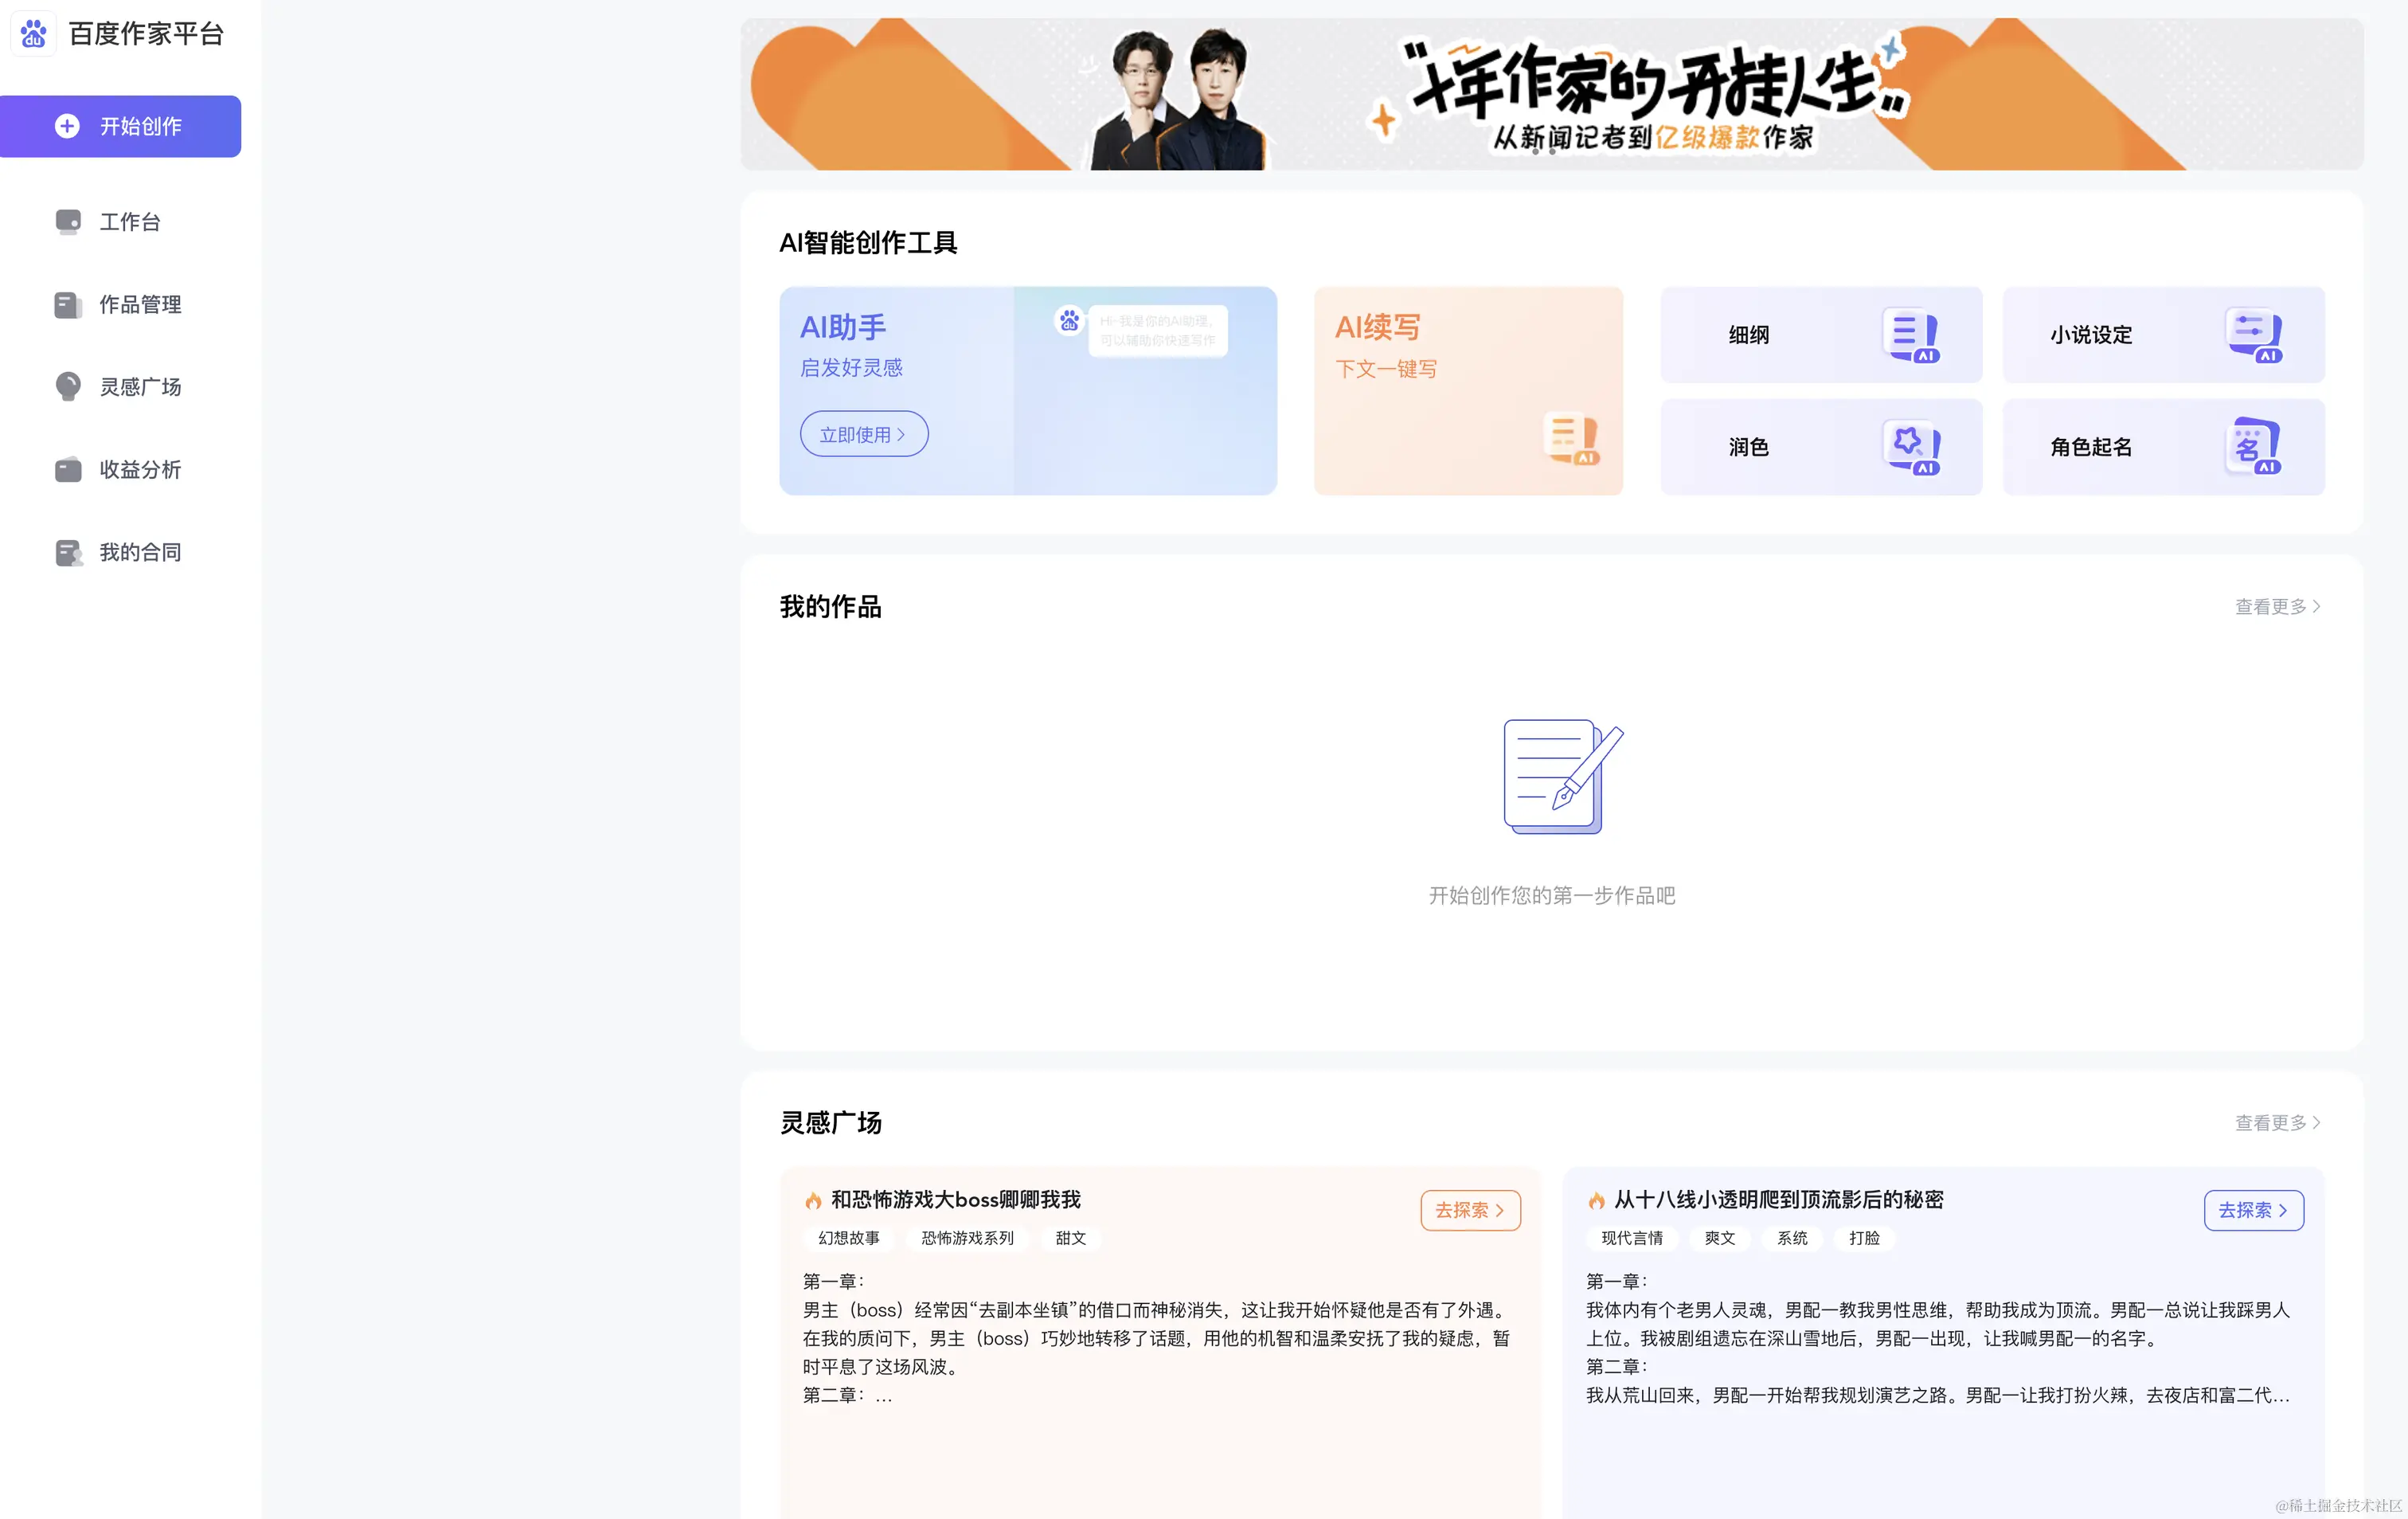Select 我的合同 from the sidebar
This screenshot has width=2408, height=1519.
coord(140,551)
